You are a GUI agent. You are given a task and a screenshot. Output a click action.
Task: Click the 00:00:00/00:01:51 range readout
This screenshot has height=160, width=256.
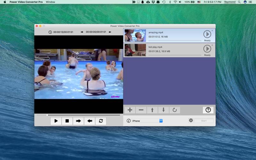[96, 32]
